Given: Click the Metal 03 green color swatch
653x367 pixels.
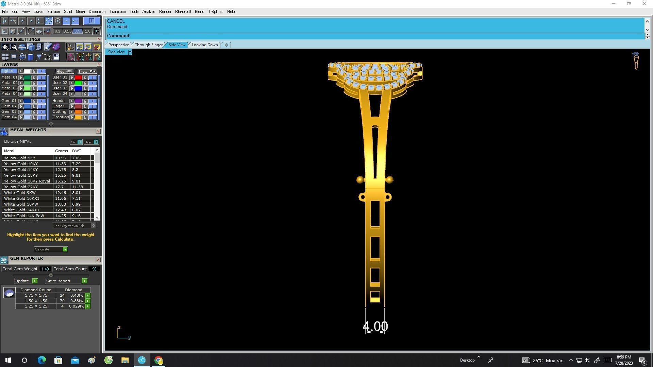Looking at the screenshot, I should [x=27, y=88].
